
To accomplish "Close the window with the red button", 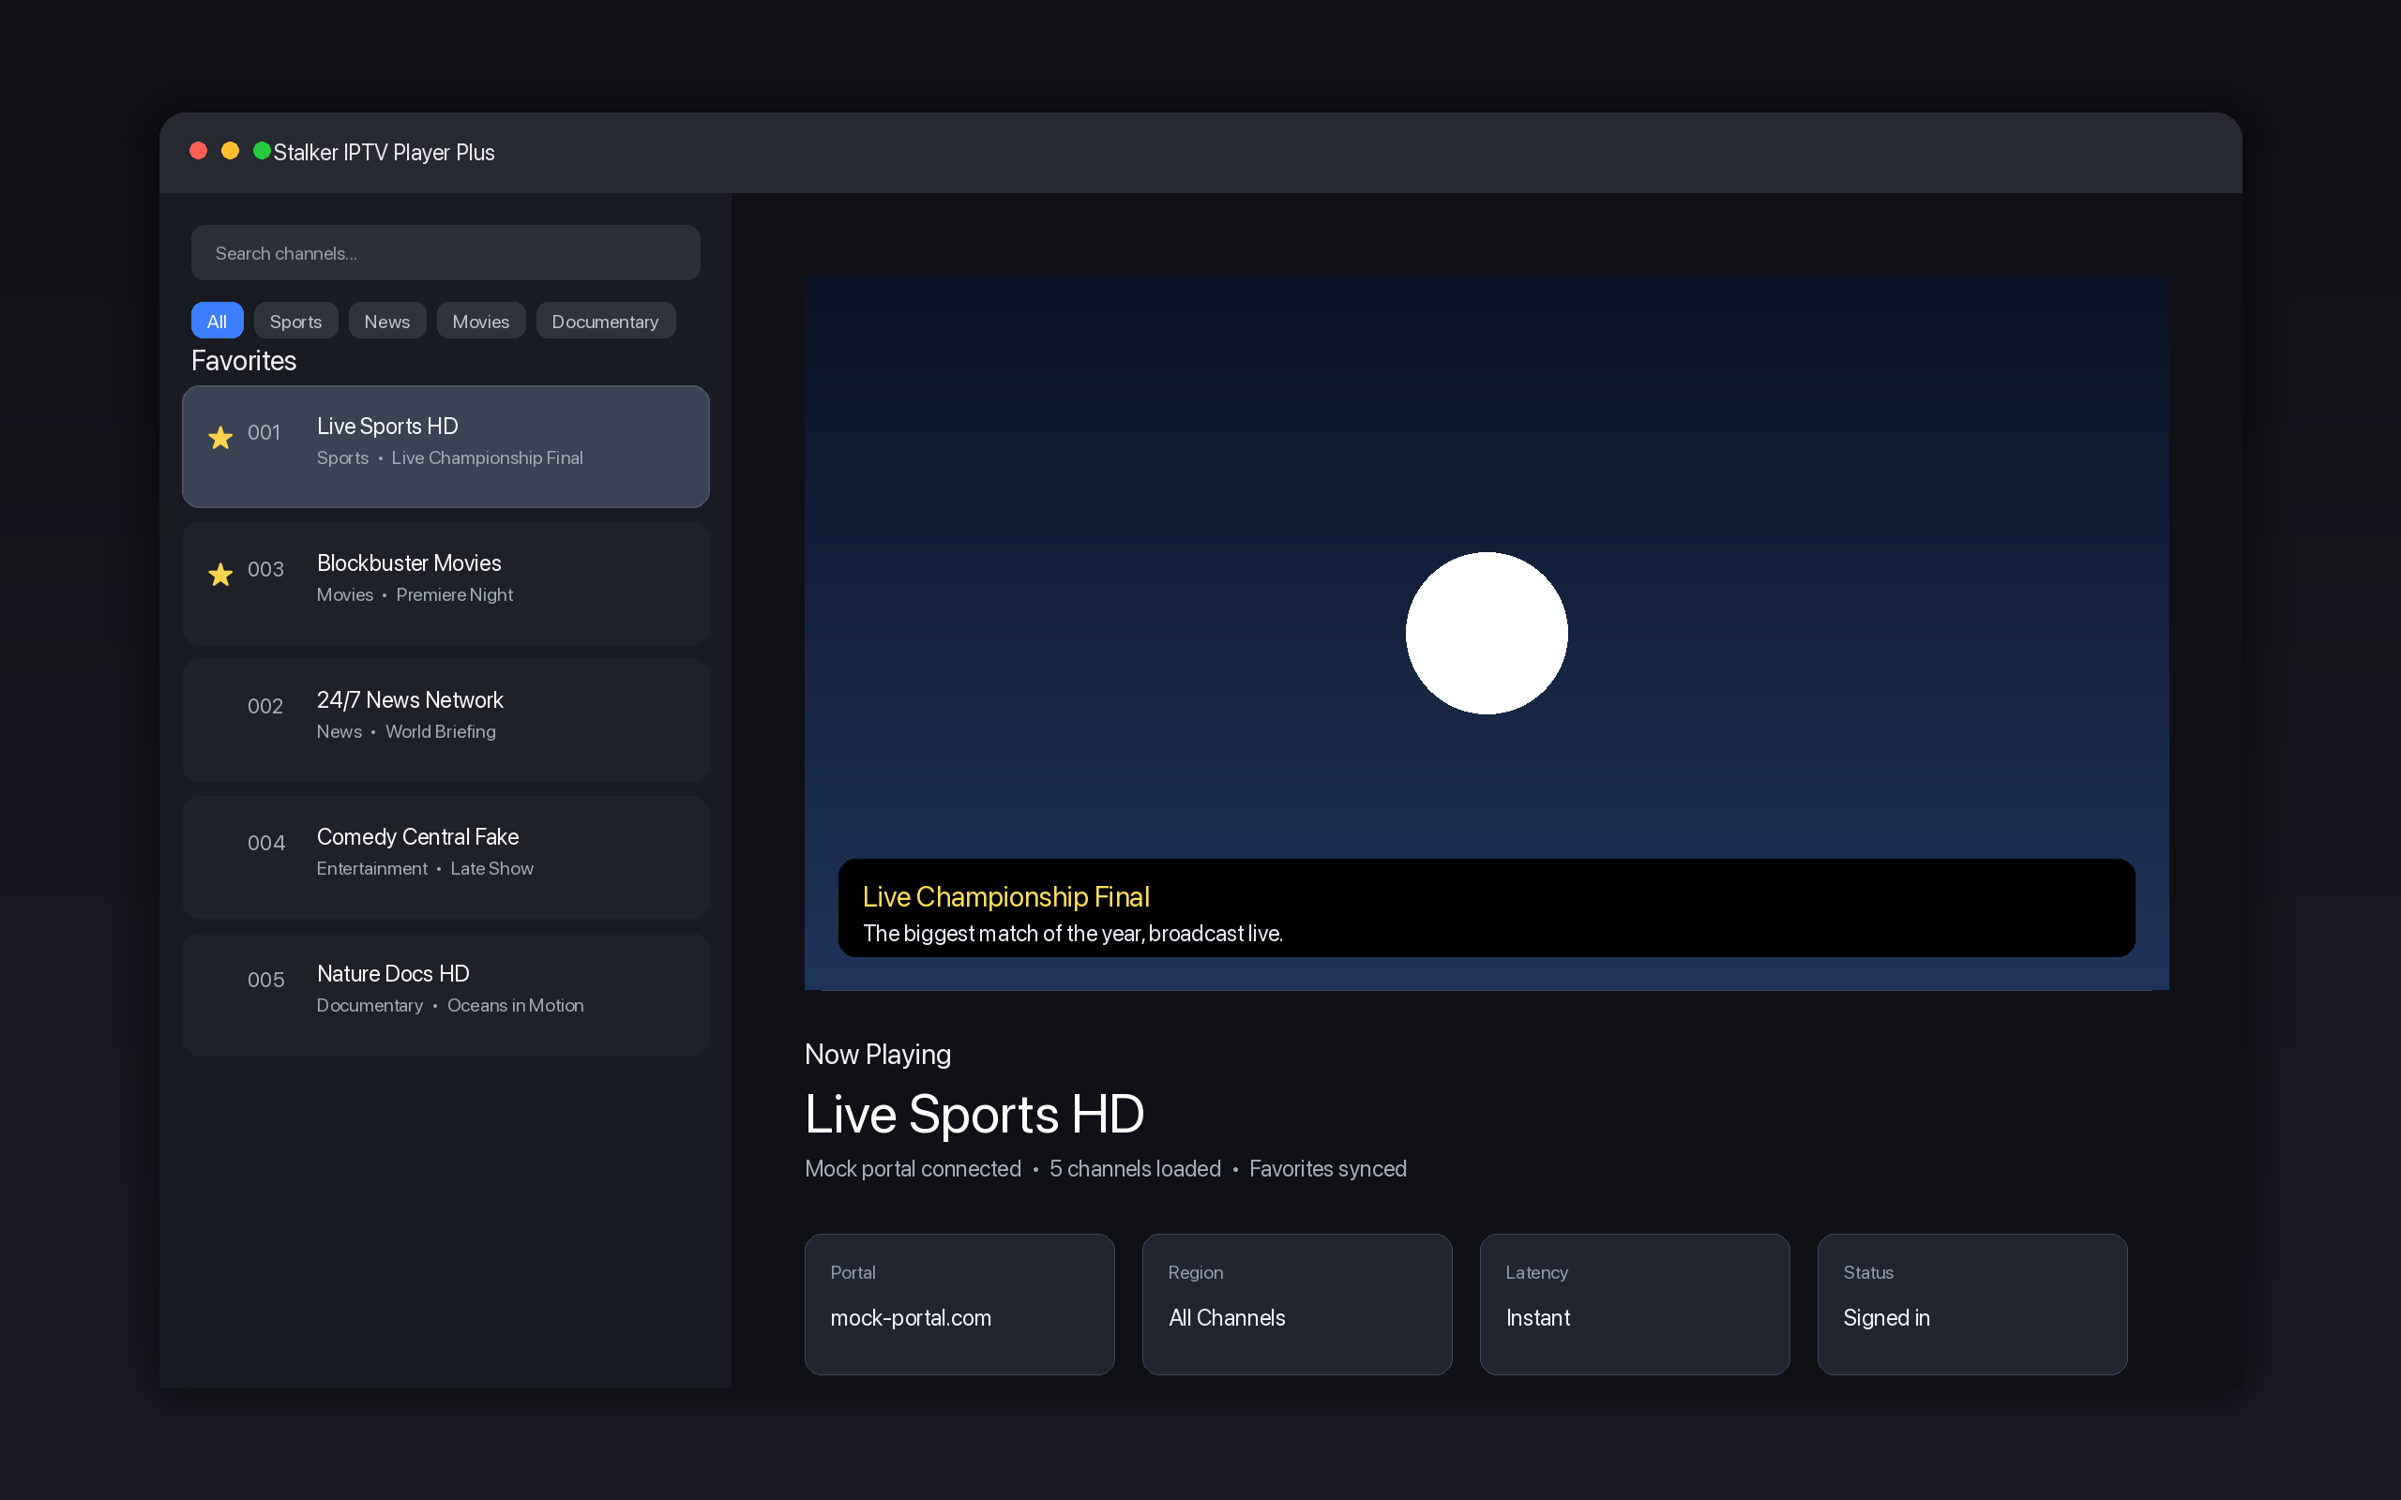I will pyautogui.click(x=199, y=151).
